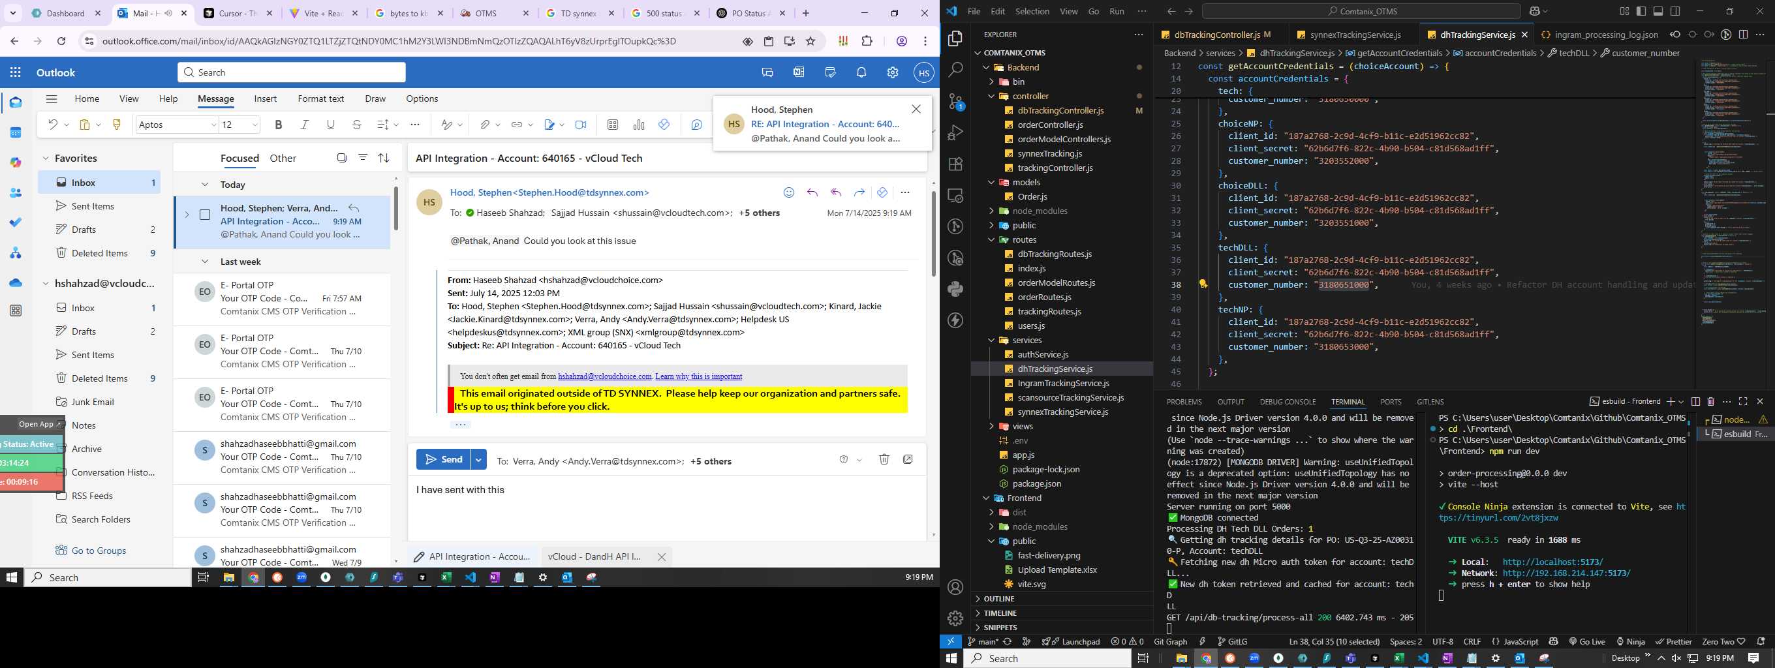Open the Selection menu in VS Code
Image resolution: width=1775 pixels, height=668 pixels.
(x=1032, y=11)
